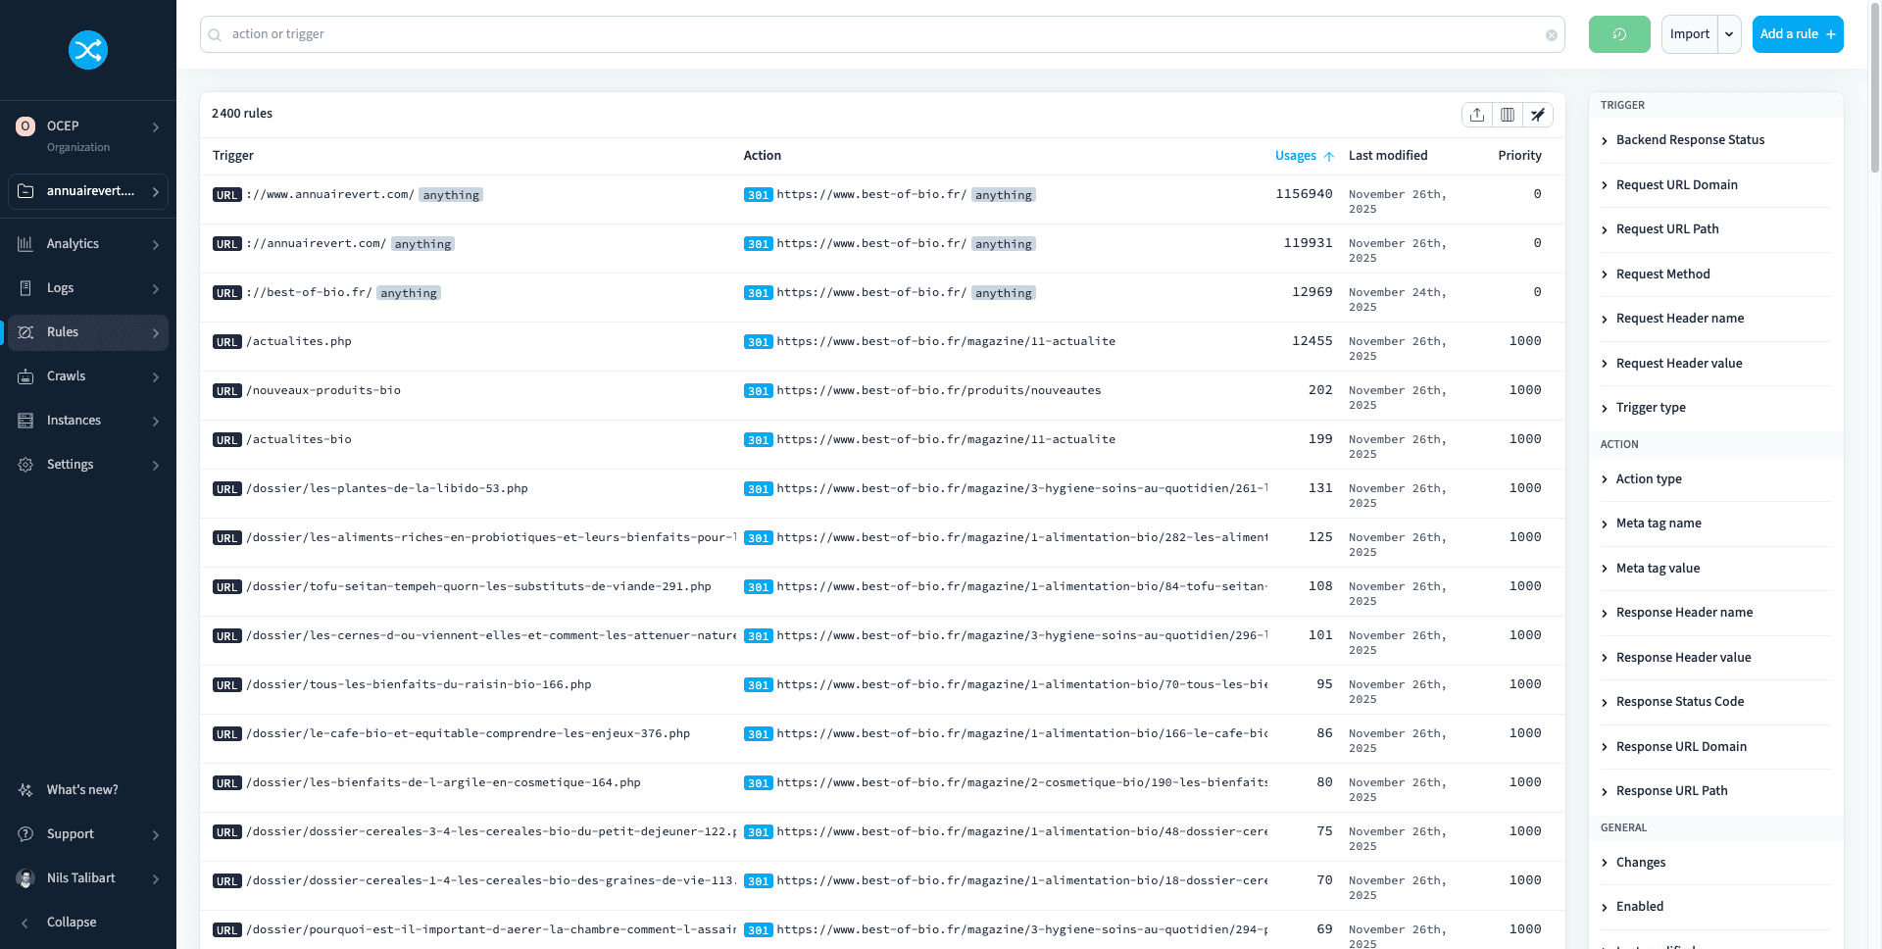This screenshot has width=1882, height=949.
Task: Open the Analytics menu
Action: click(88, 244)
